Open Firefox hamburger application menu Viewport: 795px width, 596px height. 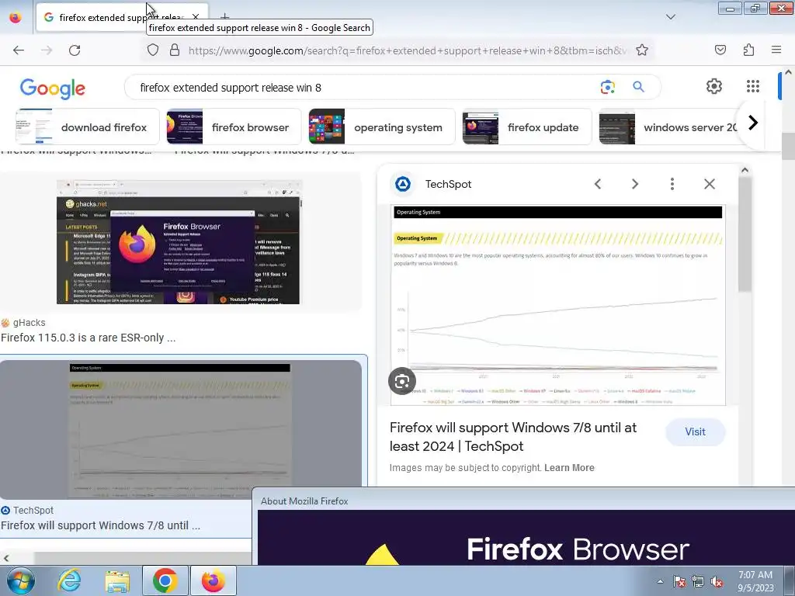point(776,50)
